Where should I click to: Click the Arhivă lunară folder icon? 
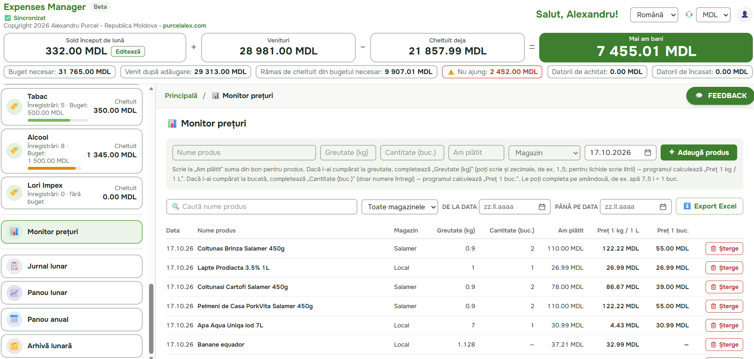[x=14, y=346]
